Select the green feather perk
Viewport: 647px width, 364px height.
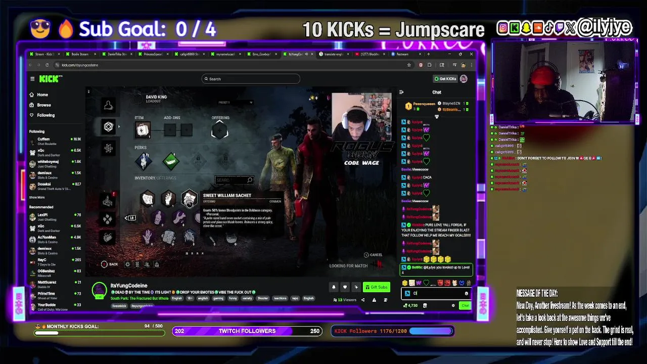(x=171, y=161)
